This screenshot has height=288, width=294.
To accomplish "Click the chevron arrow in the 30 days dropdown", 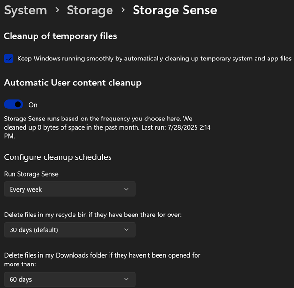I will [x=126, y=230].
